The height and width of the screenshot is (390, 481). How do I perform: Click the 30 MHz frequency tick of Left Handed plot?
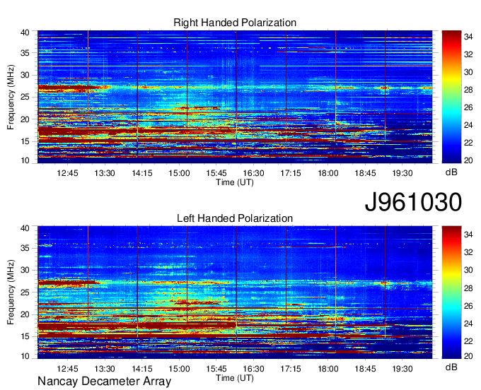point(25,270)
